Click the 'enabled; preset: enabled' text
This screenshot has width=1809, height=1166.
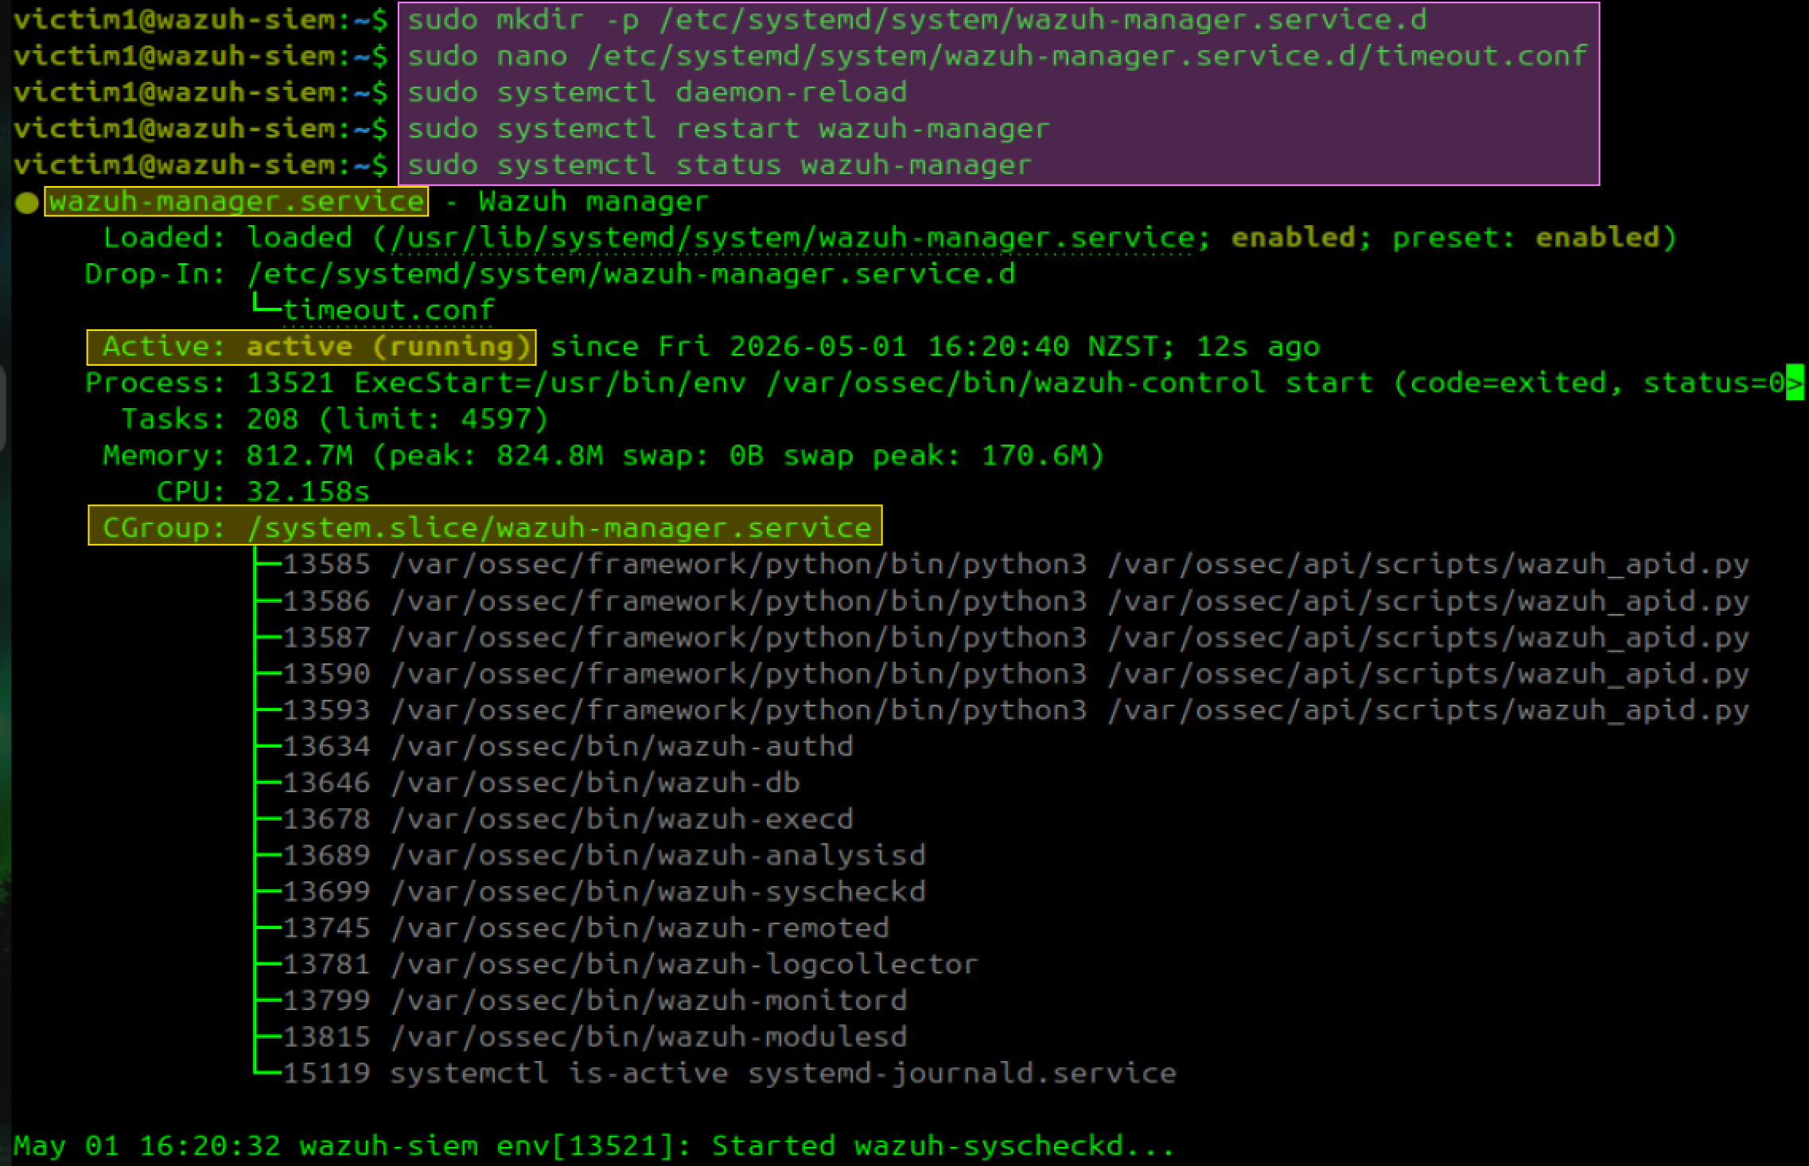(x=1445, y=238)
